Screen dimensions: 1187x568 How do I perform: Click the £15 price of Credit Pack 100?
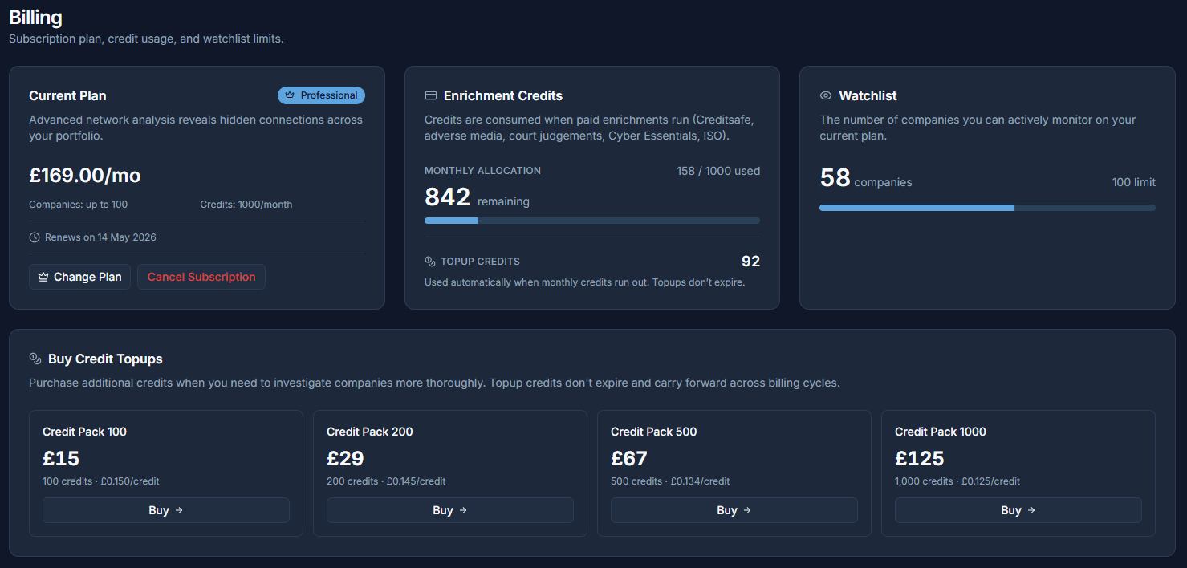coord(61,458)
